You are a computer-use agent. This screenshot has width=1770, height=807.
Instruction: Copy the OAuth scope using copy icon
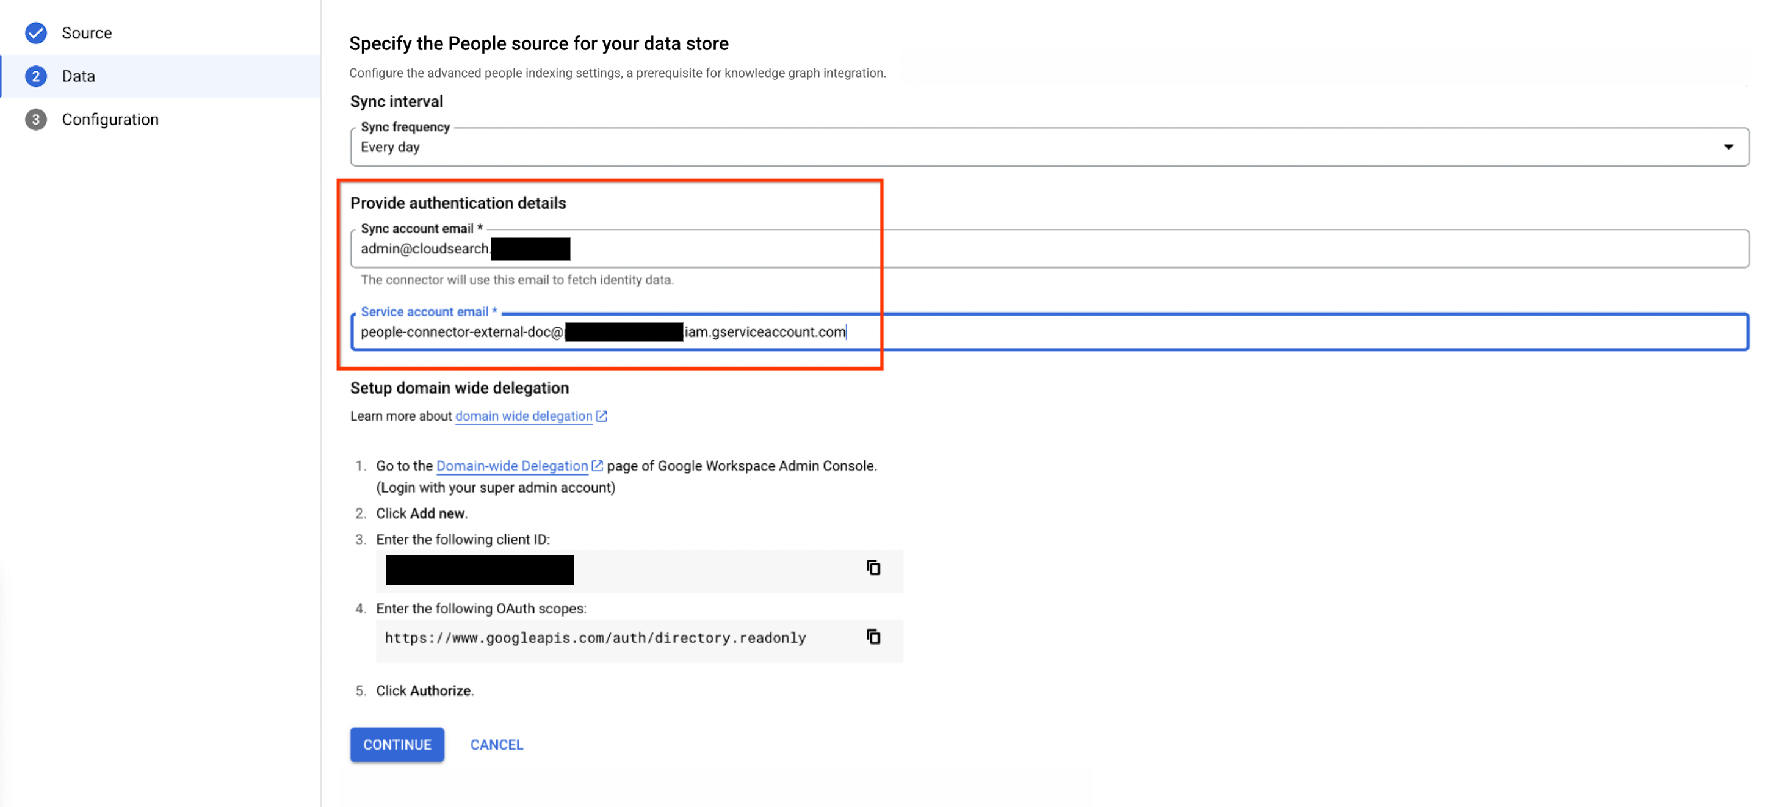873,637
